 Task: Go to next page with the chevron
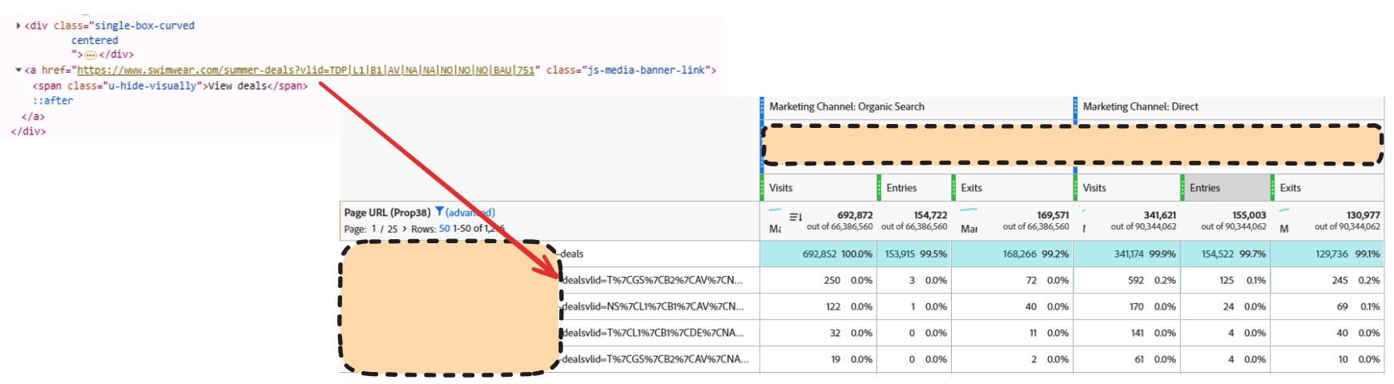(x=405, y=229)
